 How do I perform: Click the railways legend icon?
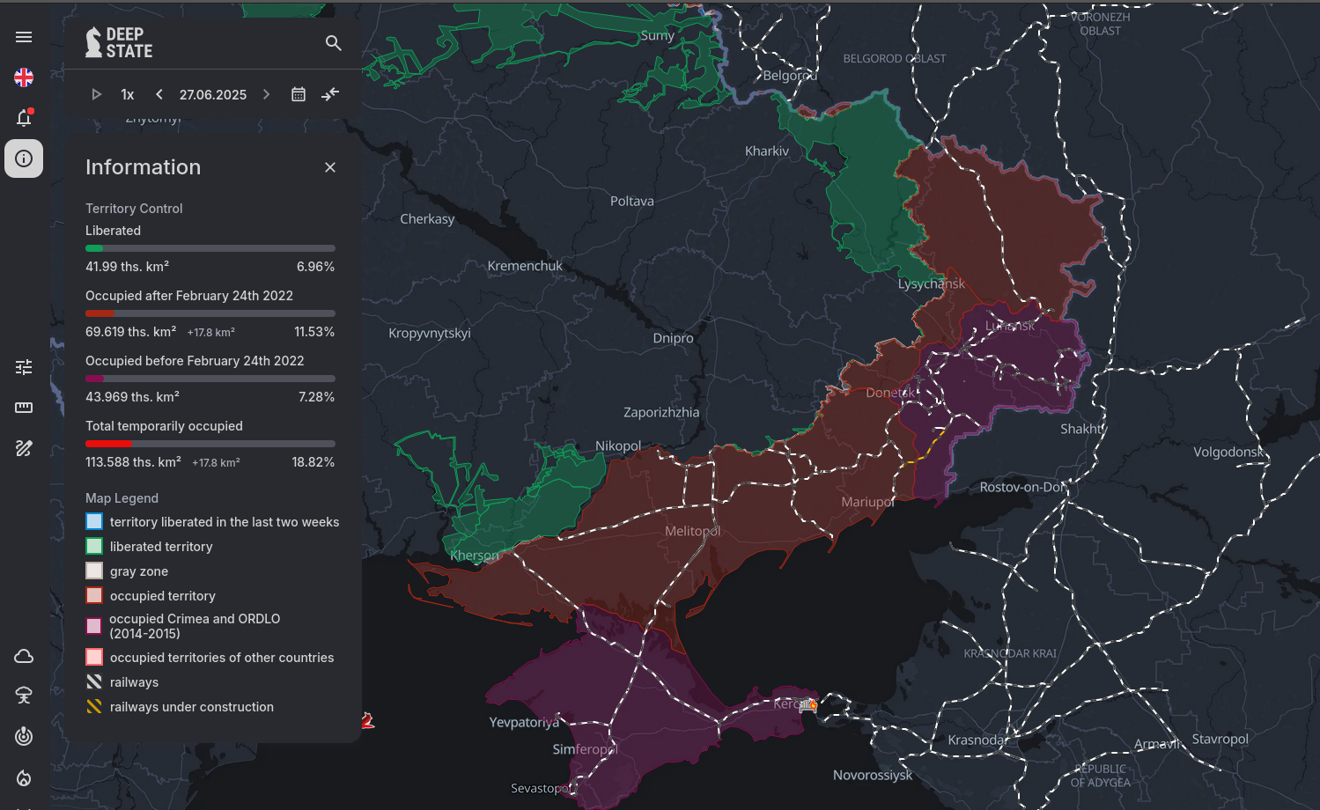click(x=94, y=681)
